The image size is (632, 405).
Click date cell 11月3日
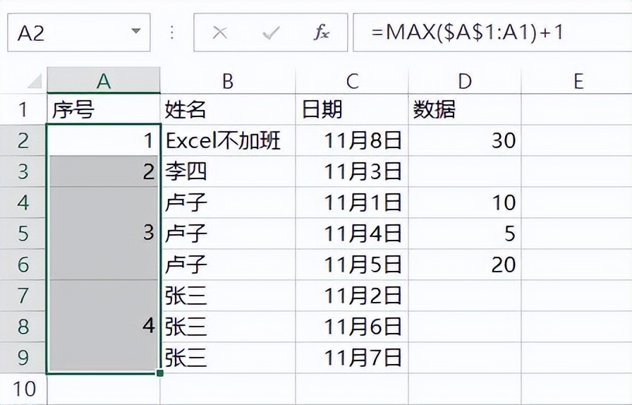[352, 171]
